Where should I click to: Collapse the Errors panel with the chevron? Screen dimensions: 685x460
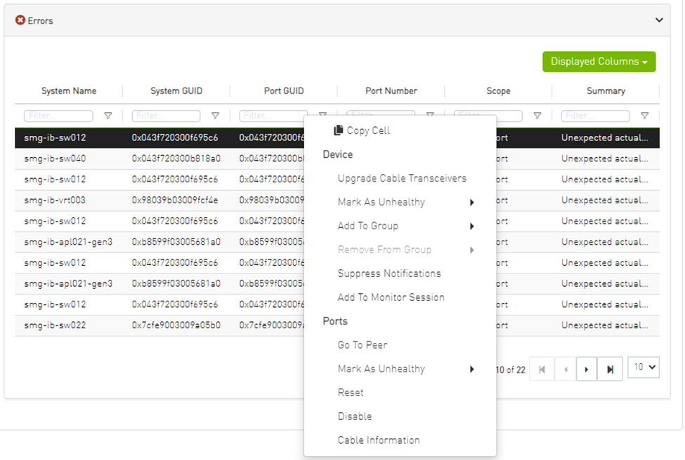click(x=659, y=20)
